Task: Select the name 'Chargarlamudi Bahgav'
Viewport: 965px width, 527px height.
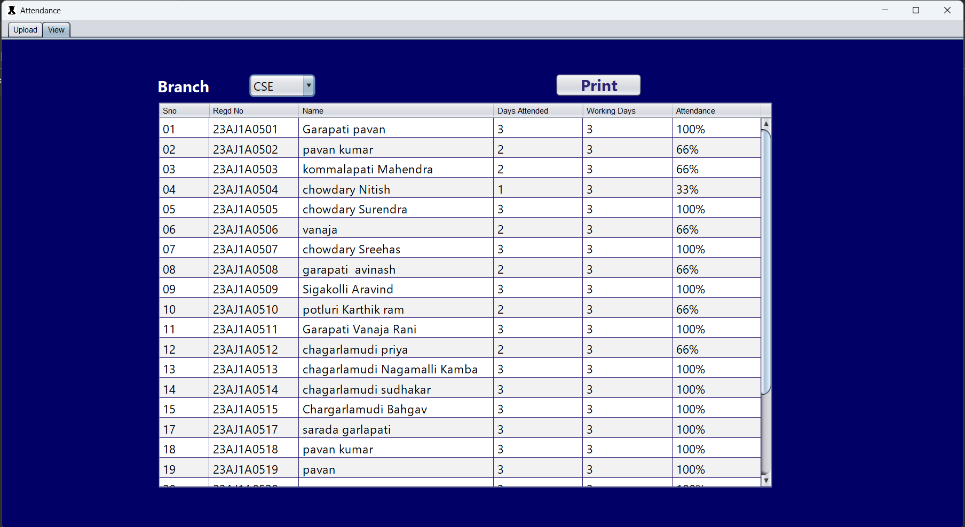Action: point(396,409)
